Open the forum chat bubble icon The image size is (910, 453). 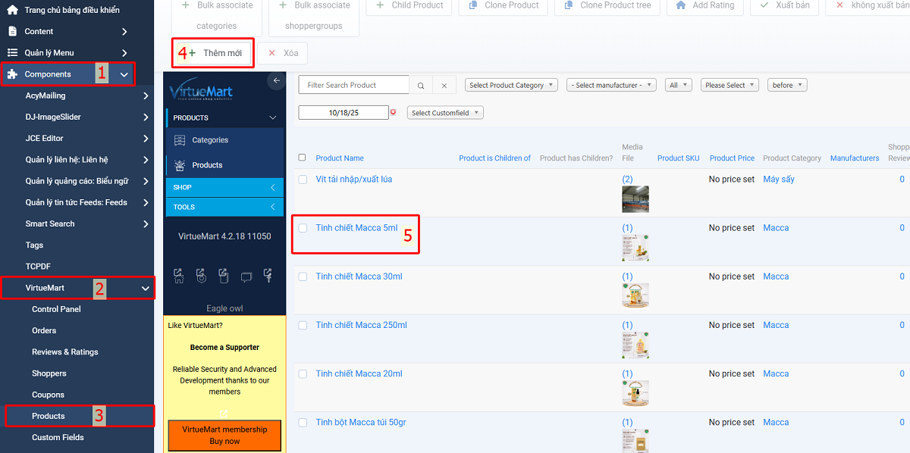pyautogui.click(x=246, y=276)
